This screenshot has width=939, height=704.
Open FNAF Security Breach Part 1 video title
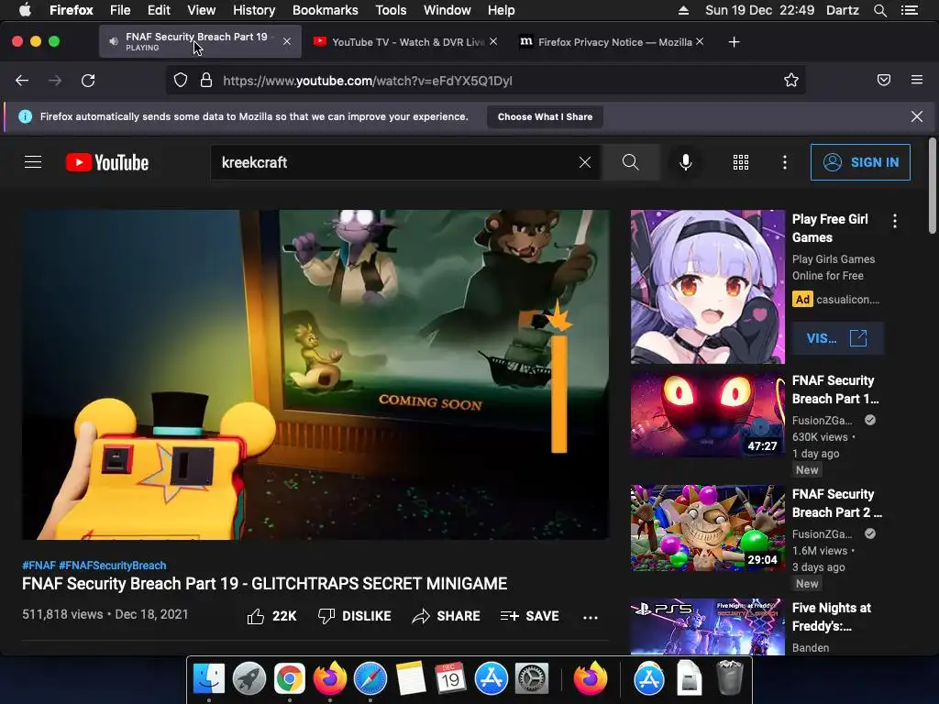(835, 390)
